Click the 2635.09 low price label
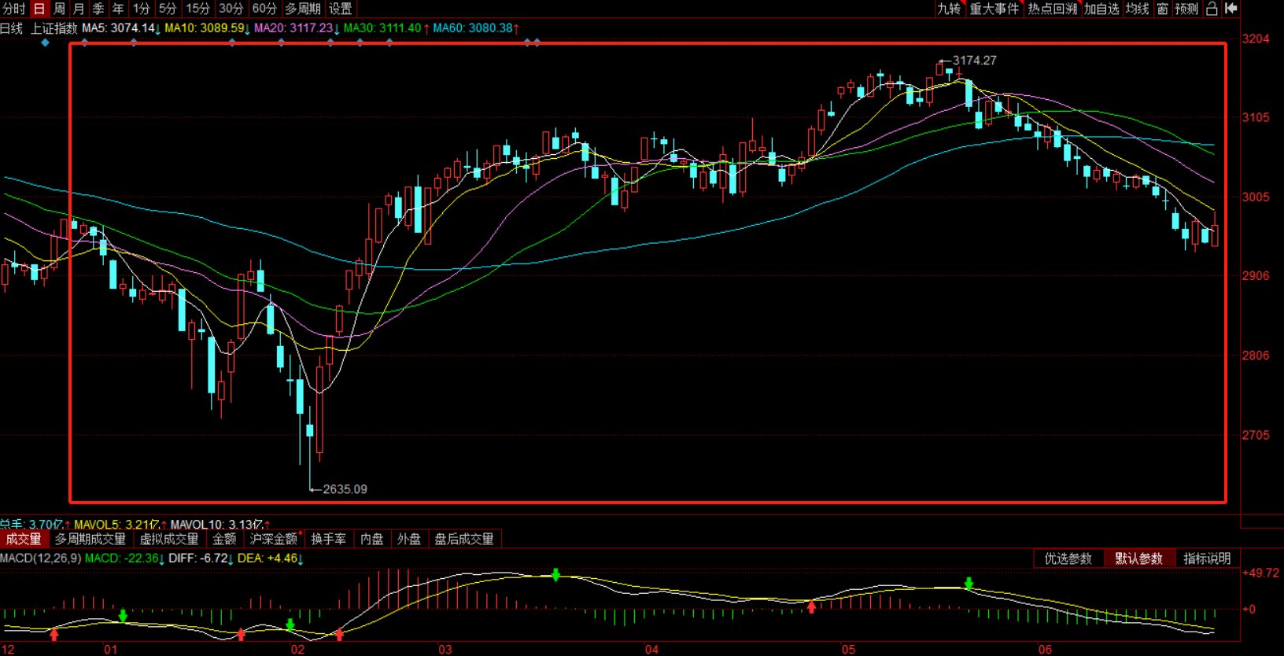1284x656 pixels. coord(345,489)
